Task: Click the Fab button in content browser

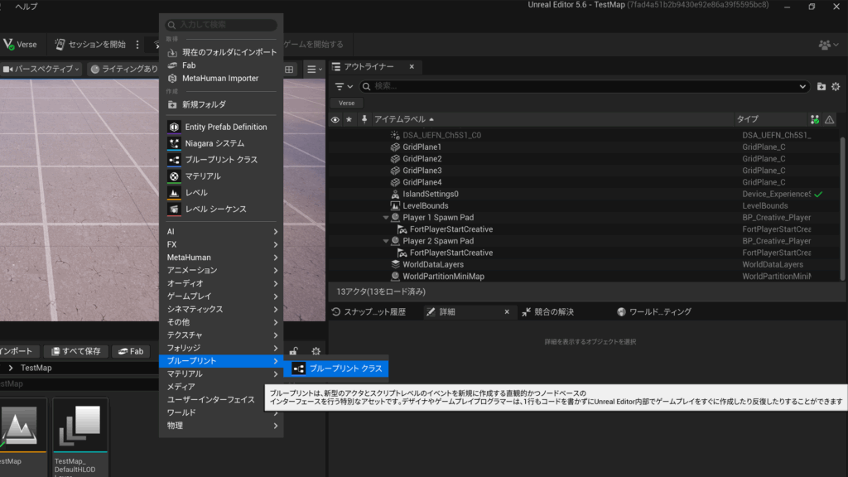Action: (x=131, y=351)
